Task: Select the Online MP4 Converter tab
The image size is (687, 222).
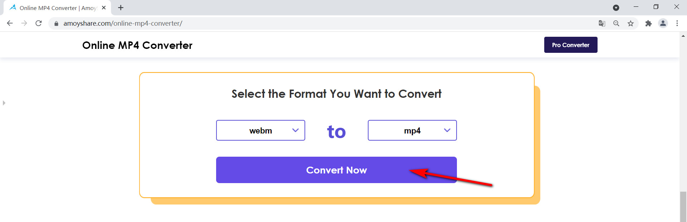Action: pos(57,8)
